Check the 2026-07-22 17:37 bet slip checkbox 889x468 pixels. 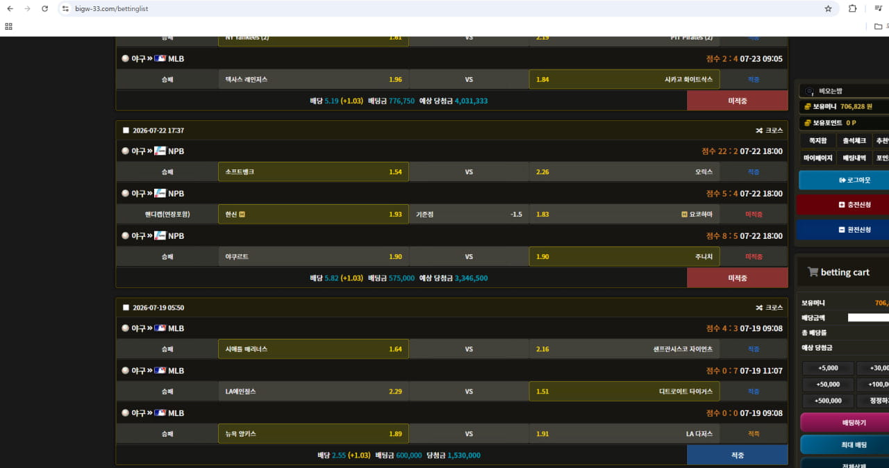tap(126, 131)
